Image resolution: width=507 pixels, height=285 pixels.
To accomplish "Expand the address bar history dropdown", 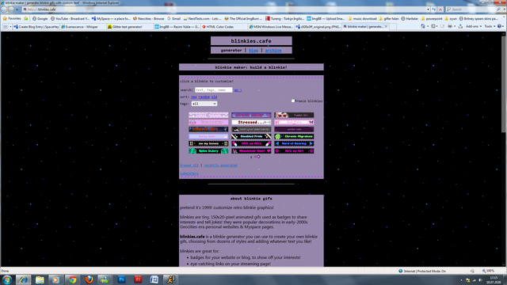I will (428, 9).
